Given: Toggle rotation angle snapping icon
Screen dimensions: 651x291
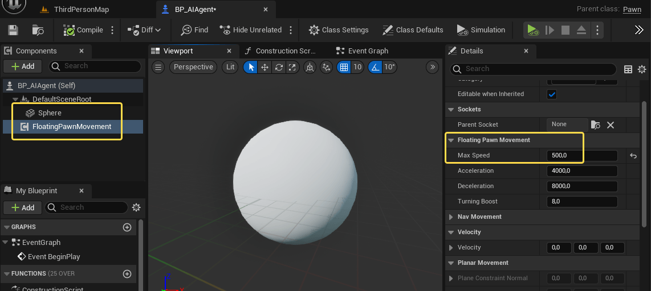Looking at the screenshot, I should click(x=375, y=67).
